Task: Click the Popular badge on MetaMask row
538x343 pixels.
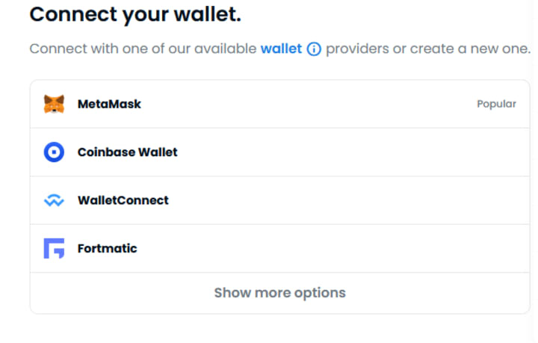Action: pos(496,104)
